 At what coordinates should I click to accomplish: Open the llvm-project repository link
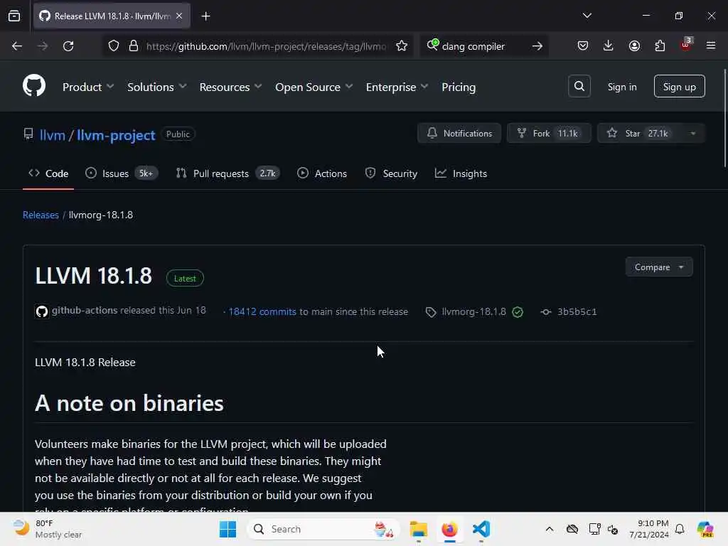[116, 135]
